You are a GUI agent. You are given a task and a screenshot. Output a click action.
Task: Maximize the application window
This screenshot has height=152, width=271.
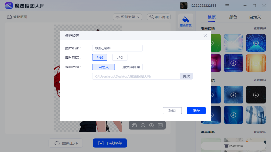point(254,6)
